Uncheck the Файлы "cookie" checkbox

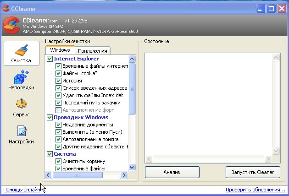pyautogui.click(x=58, y=73)
